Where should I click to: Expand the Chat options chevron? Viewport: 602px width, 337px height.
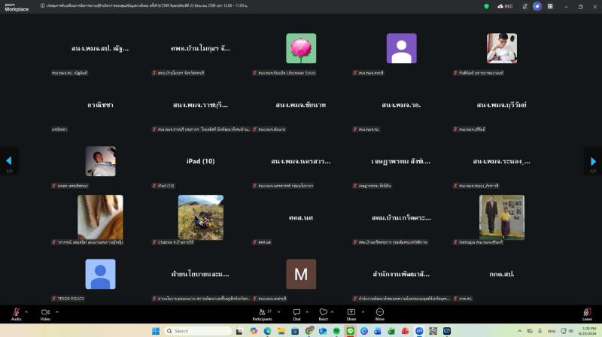click(307, 312)
